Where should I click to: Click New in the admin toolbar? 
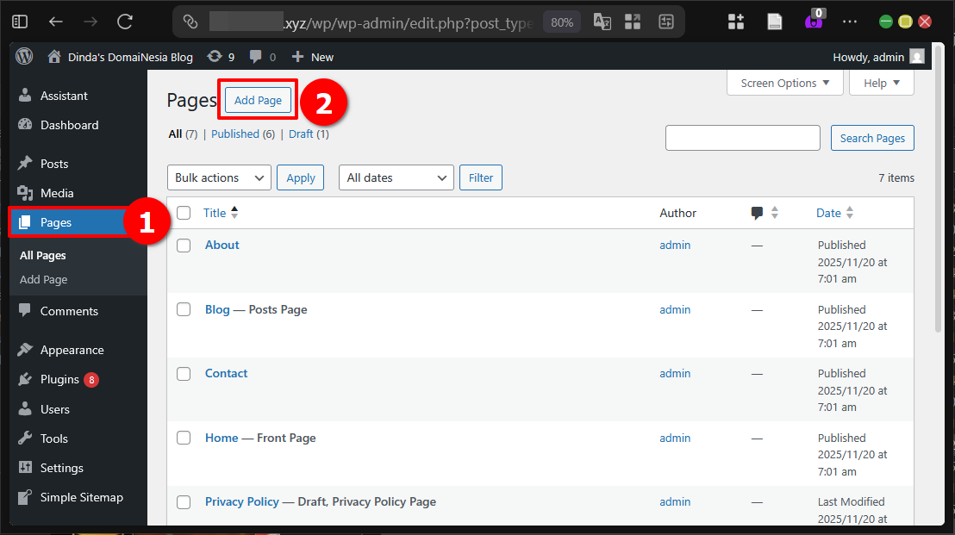click(x=312, y=56)
